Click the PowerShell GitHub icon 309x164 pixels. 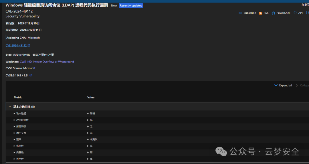(273, 13)
